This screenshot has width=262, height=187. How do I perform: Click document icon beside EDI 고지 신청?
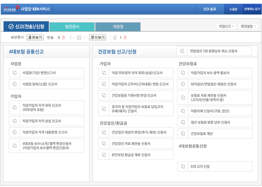183,166
